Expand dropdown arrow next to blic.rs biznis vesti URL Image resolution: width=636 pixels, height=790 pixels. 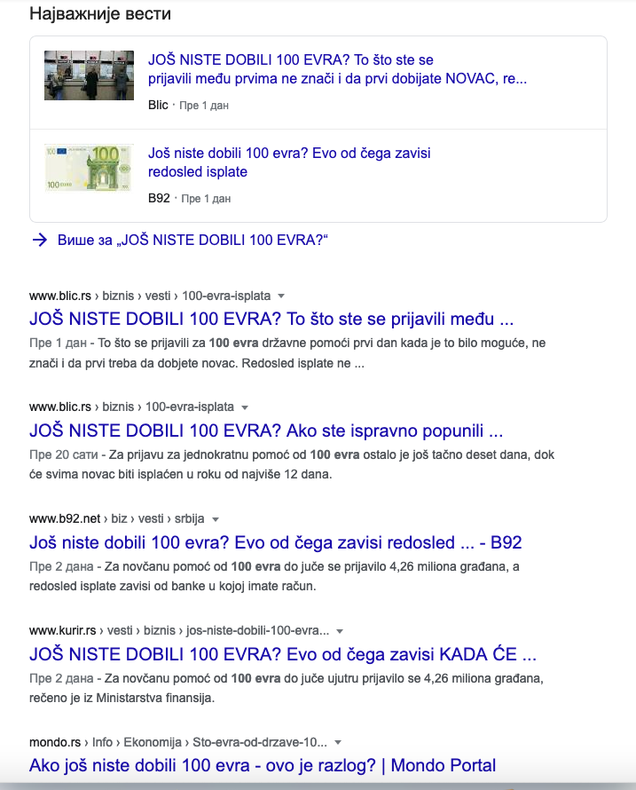[281, 296]
